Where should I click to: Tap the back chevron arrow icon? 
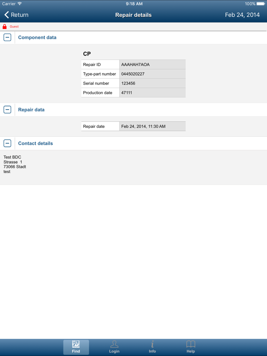tap(7, 15)
